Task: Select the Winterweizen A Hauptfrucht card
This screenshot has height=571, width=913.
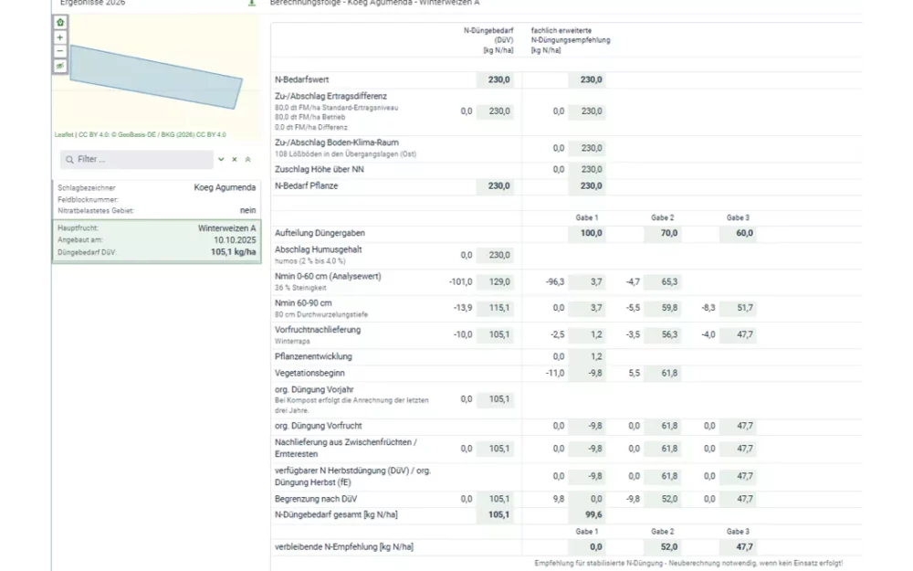Action: click(x=155, y=240)
